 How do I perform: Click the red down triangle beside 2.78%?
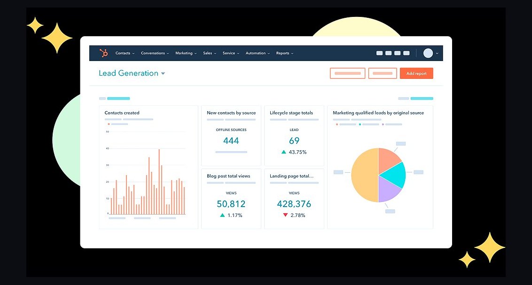(x=285, y=215)
